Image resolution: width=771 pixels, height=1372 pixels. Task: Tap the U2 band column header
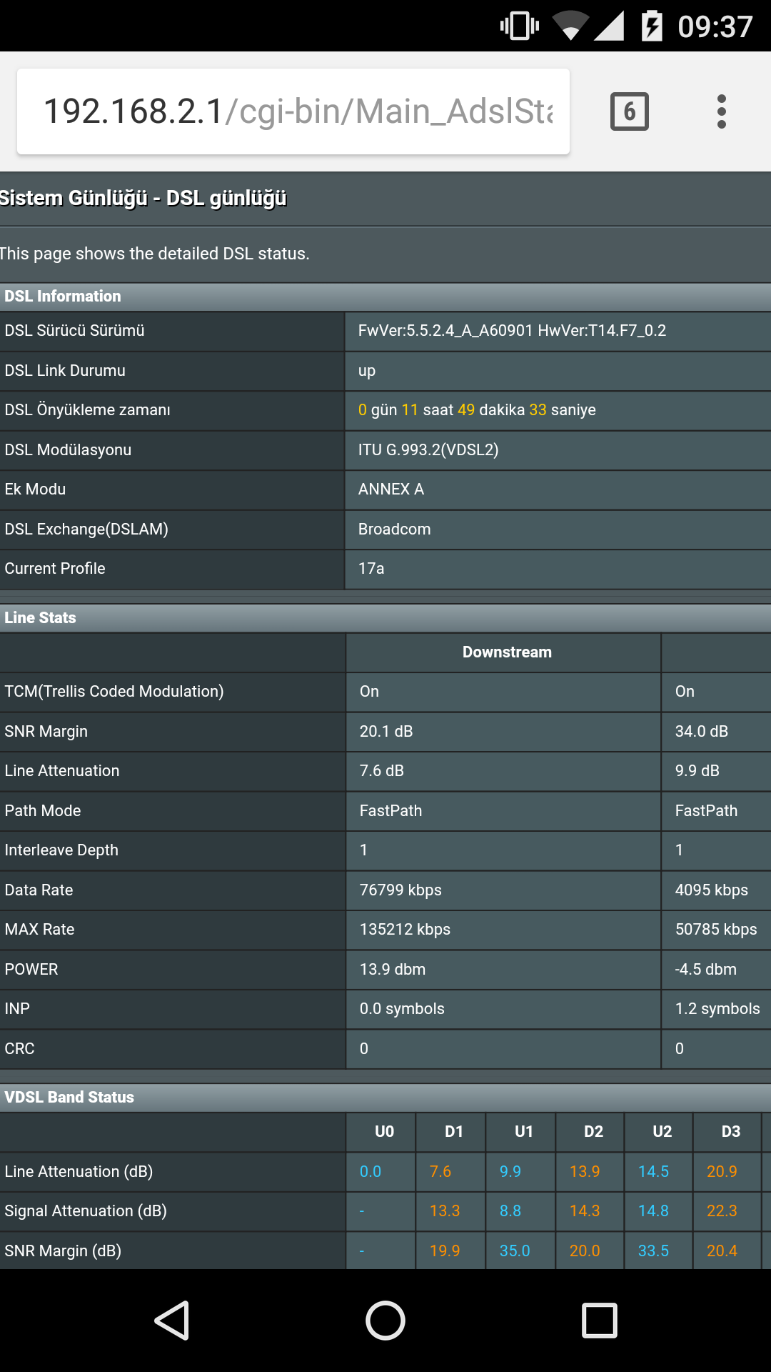662,1132
